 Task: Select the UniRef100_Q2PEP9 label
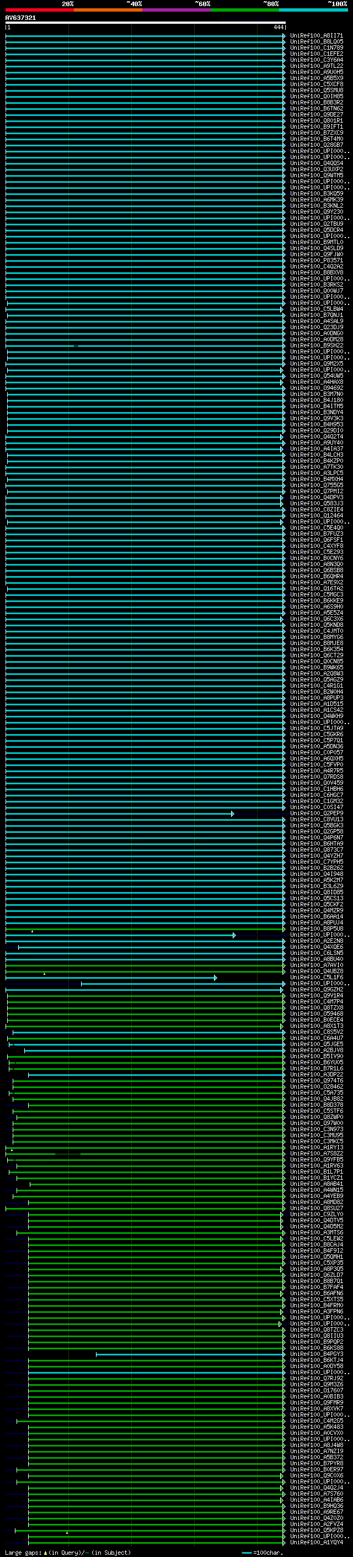(x=317, y=814)
